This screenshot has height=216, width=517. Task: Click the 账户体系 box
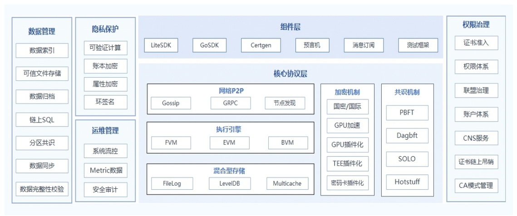pos(476,114)
